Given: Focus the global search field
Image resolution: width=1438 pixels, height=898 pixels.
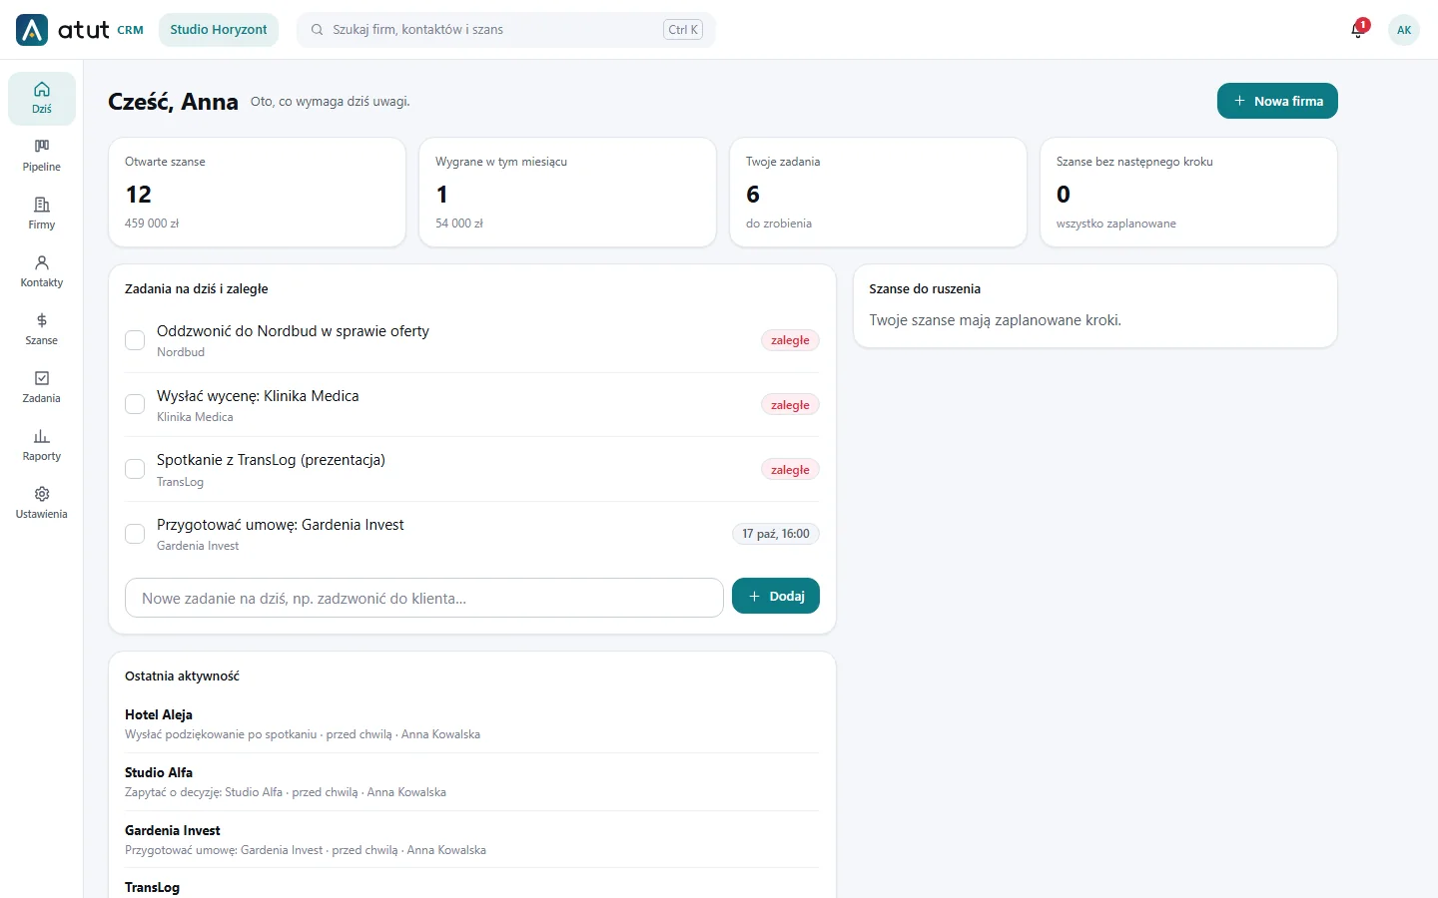Looking at the screenshot, I should pos(506,30).
